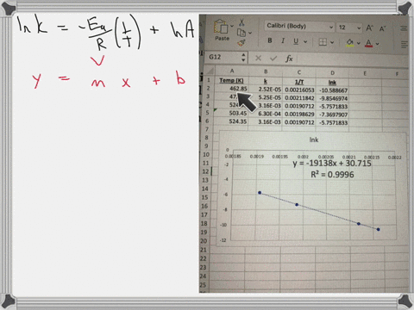Click the Insert Function fx icon
This screenshot has width=414, height=310.
pyautogui.click(x=289, y=59)
